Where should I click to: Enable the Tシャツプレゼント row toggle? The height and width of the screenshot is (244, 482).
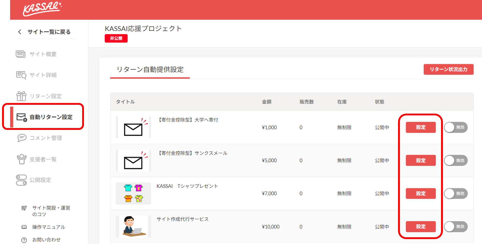[x=456, y=193]
